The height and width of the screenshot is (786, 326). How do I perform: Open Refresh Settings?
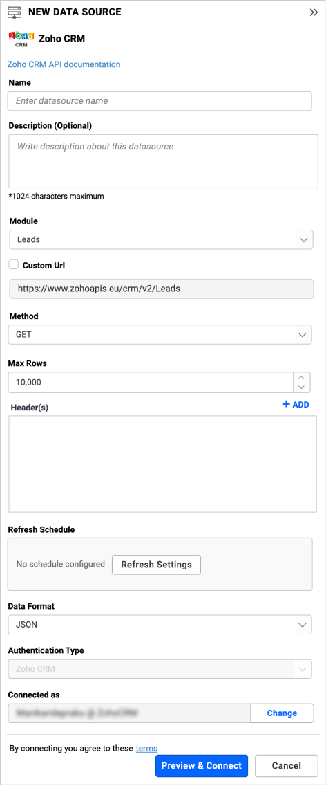(156, 565)
